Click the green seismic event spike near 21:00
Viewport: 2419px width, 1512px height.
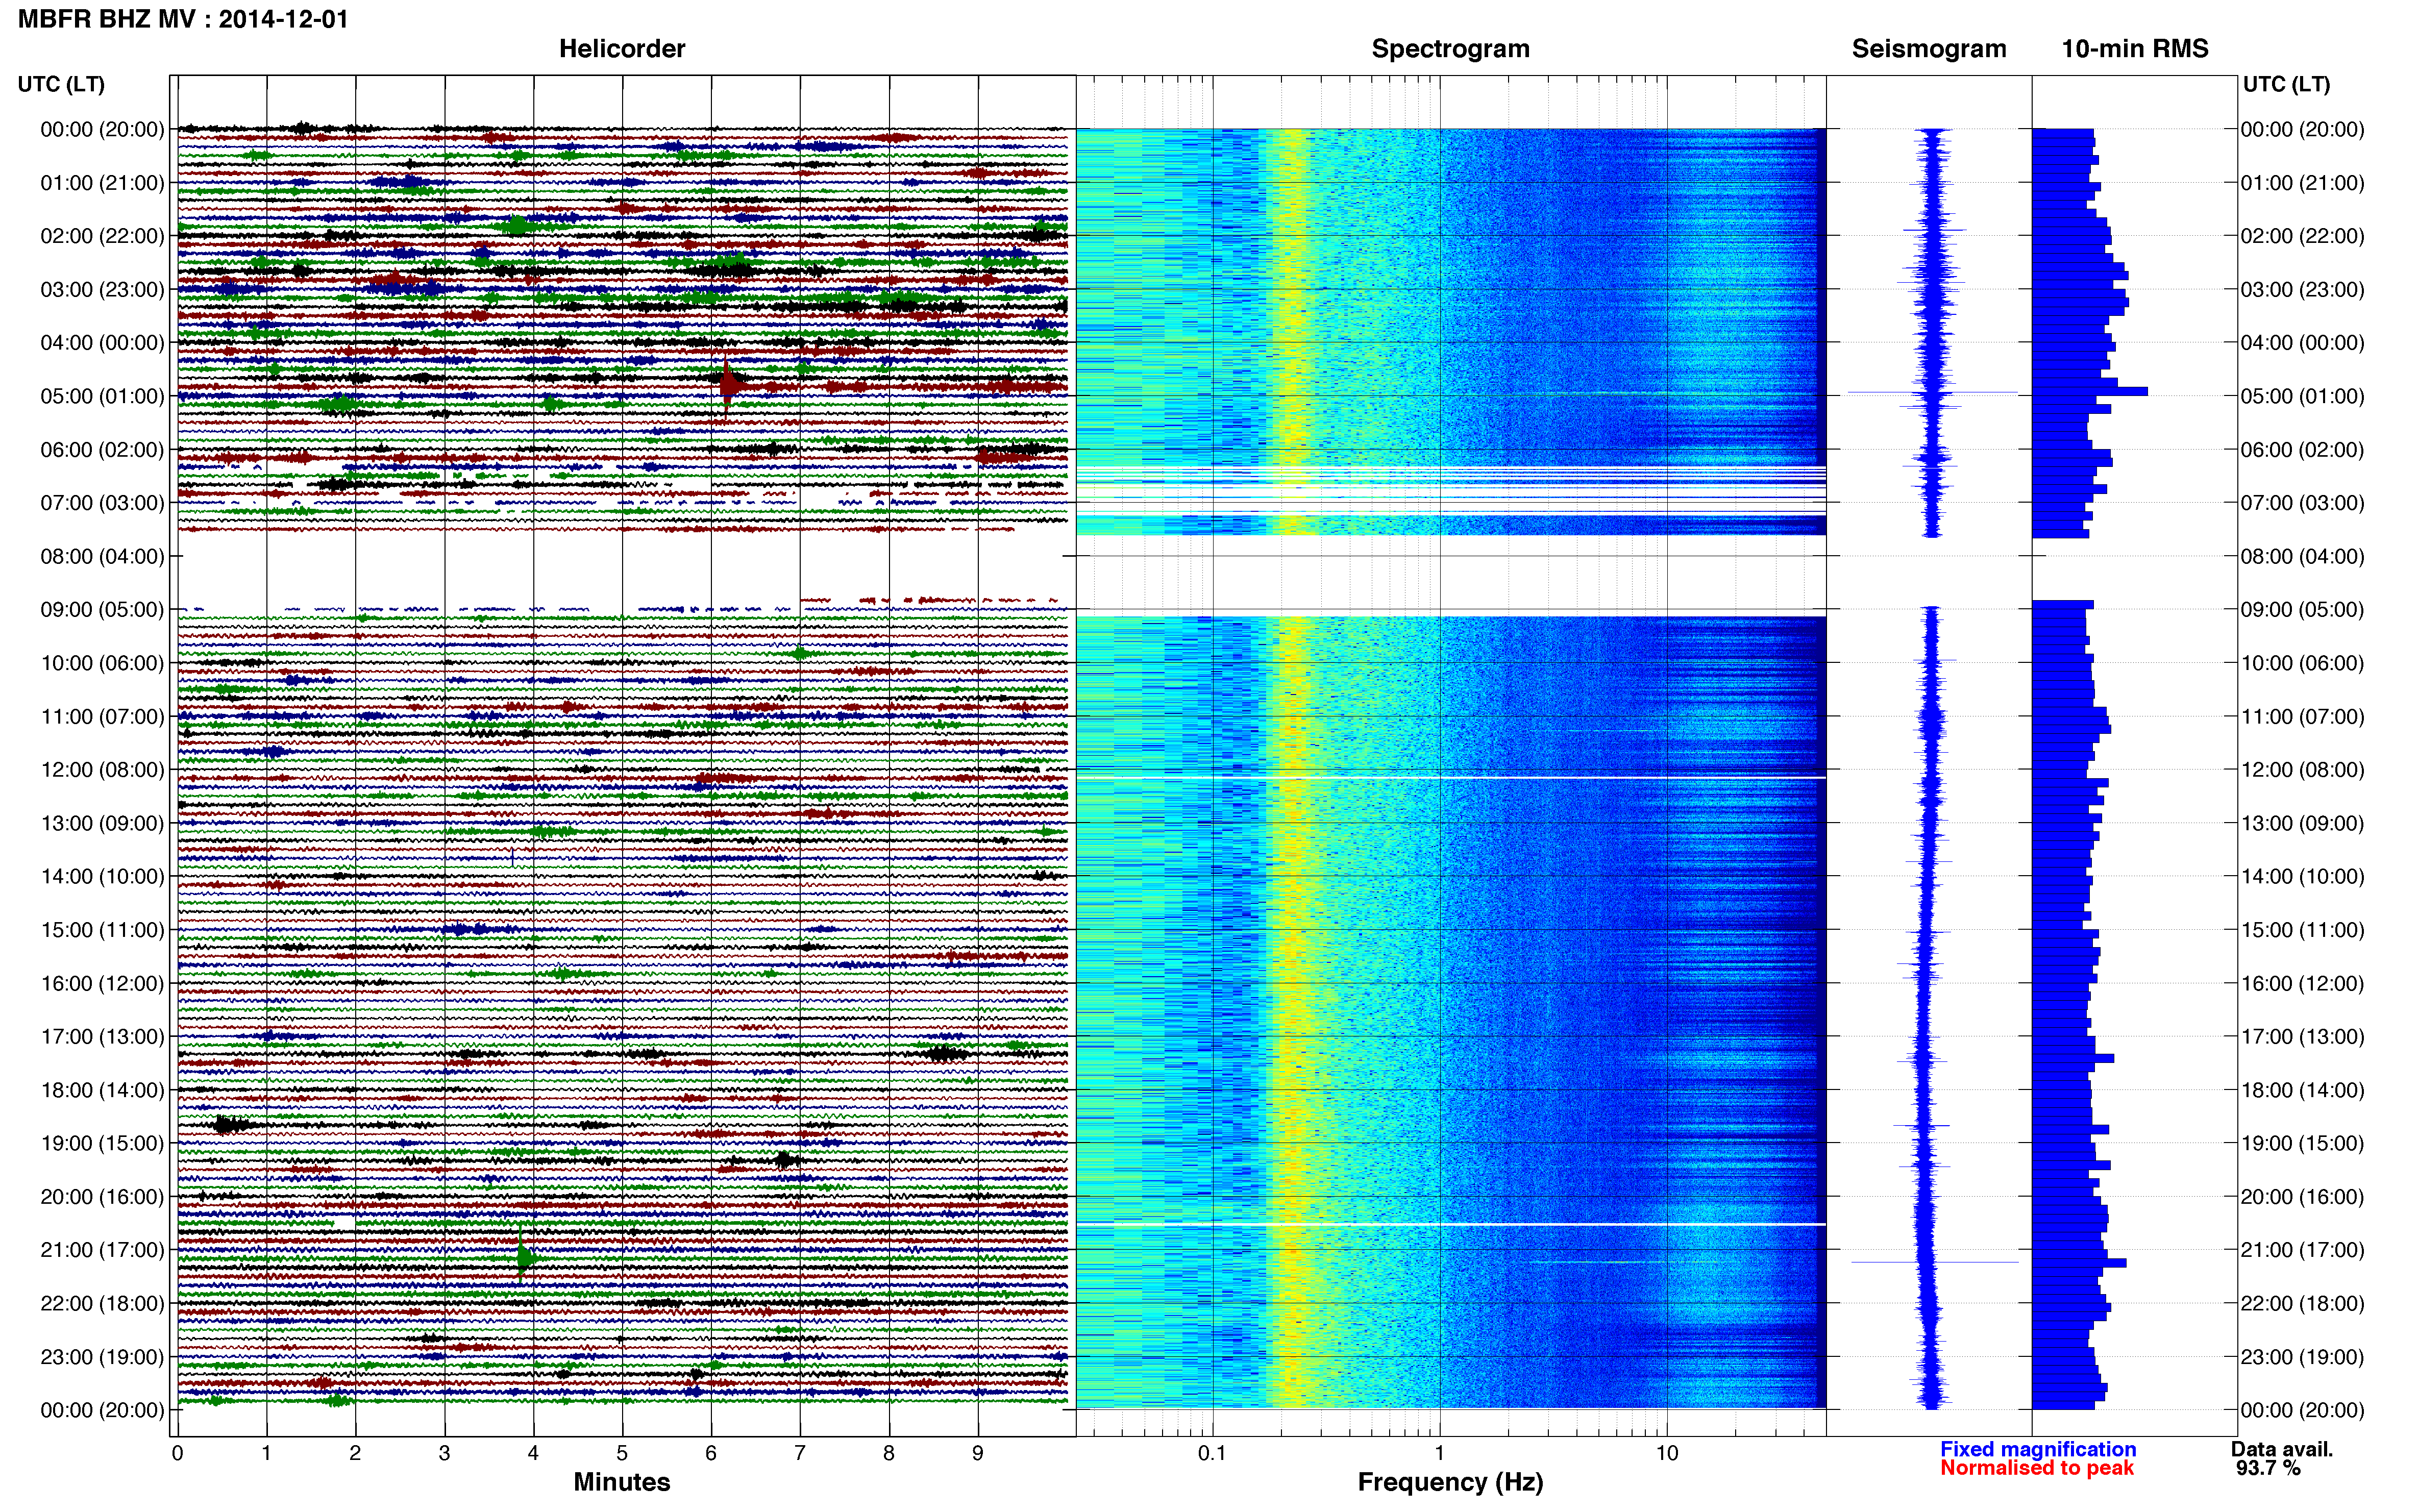pyautogui.click(x=524, y=1257)
